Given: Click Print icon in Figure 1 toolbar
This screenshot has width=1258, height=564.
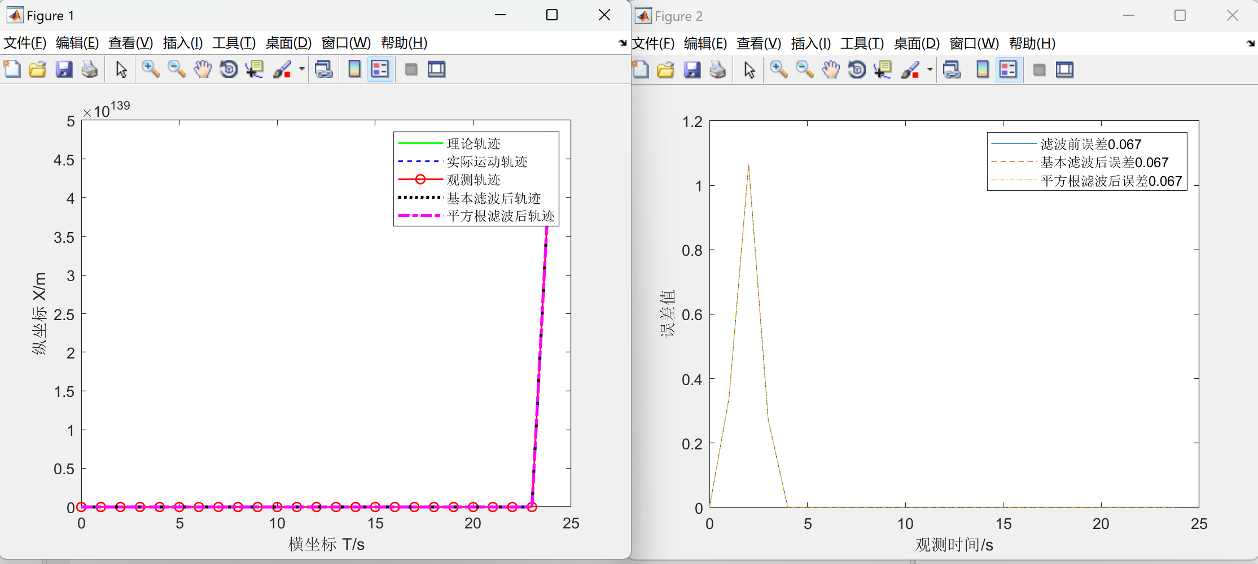Looking at the screenshot, I should pyautogui.click(x=90, y=69).
